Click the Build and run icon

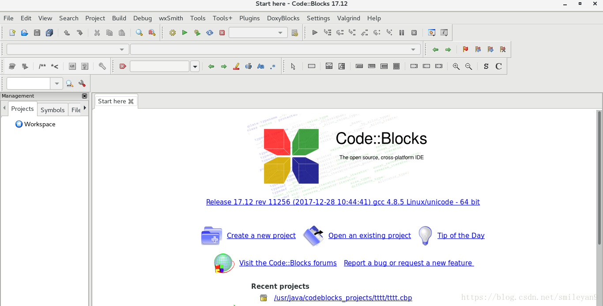pyautogui.click(x=197, y=33)
